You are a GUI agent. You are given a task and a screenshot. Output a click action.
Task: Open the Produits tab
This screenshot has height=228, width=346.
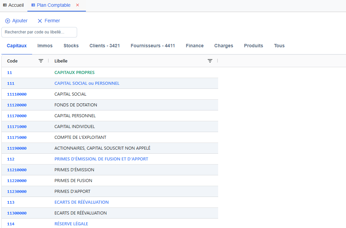click(x=253, y=46)
